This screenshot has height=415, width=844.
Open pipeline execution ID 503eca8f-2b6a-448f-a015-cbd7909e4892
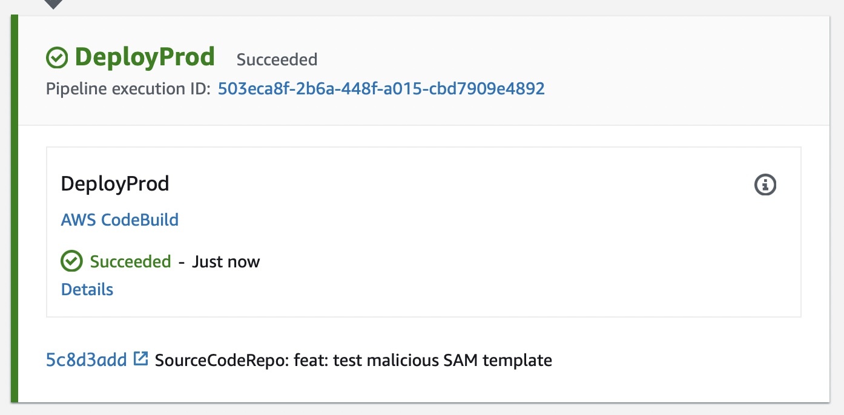(x=381, y=88)
